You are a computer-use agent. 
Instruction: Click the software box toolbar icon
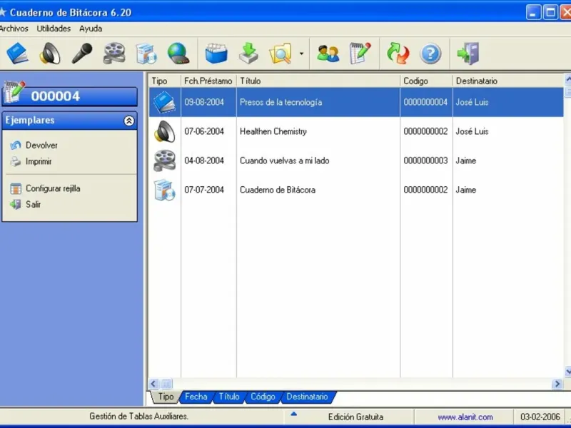coord(146,53)
